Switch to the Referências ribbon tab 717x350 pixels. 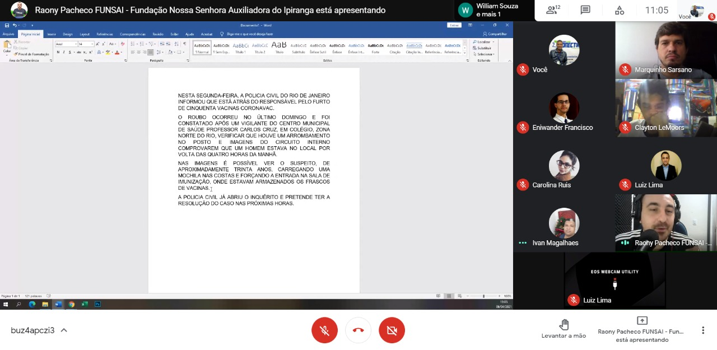point(104,34)
